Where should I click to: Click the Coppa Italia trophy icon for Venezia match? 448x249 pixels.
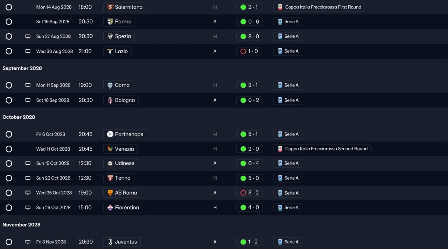pos(280,149)
